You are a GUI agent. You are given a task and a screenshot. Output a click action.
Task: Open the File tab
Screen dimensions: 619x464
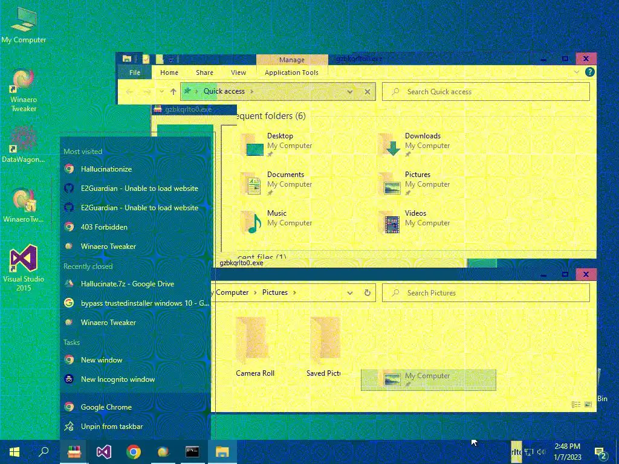pos(135,72)
